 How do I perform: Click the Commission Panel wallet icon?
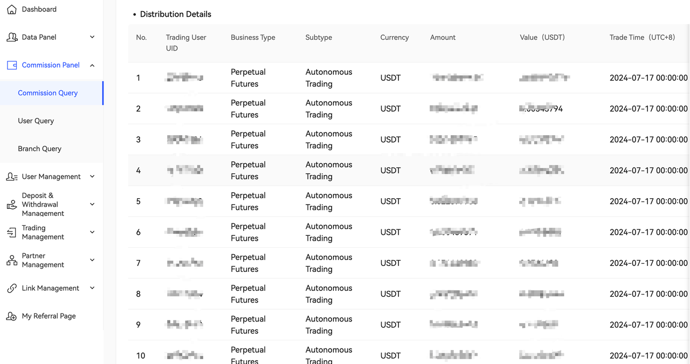point(11,65)
